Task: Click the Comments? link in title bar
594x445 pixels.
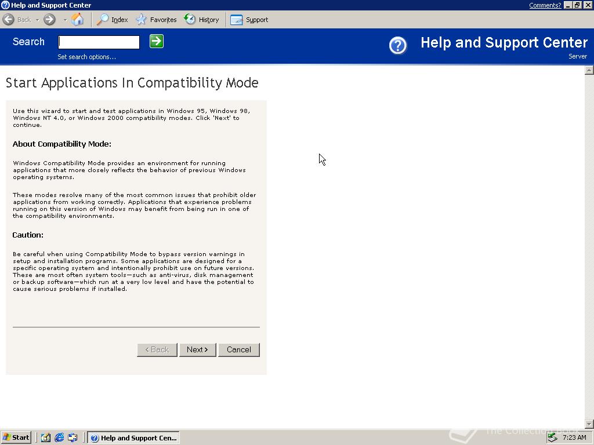Action: tap(545, 5)
